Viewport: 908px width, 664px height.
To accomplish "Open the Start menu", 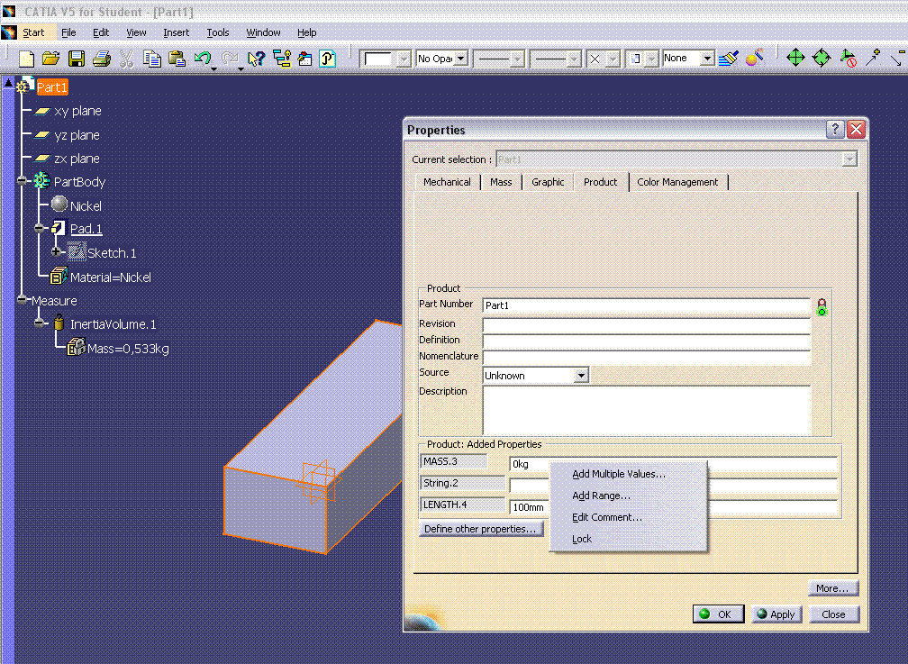I will (x=33, y=32).
